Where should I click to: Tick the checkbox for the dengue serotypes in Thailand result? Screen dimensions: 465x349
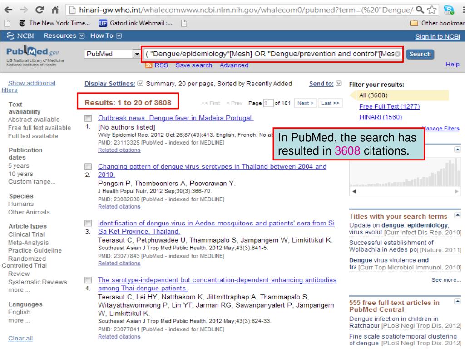pos(88,166)
